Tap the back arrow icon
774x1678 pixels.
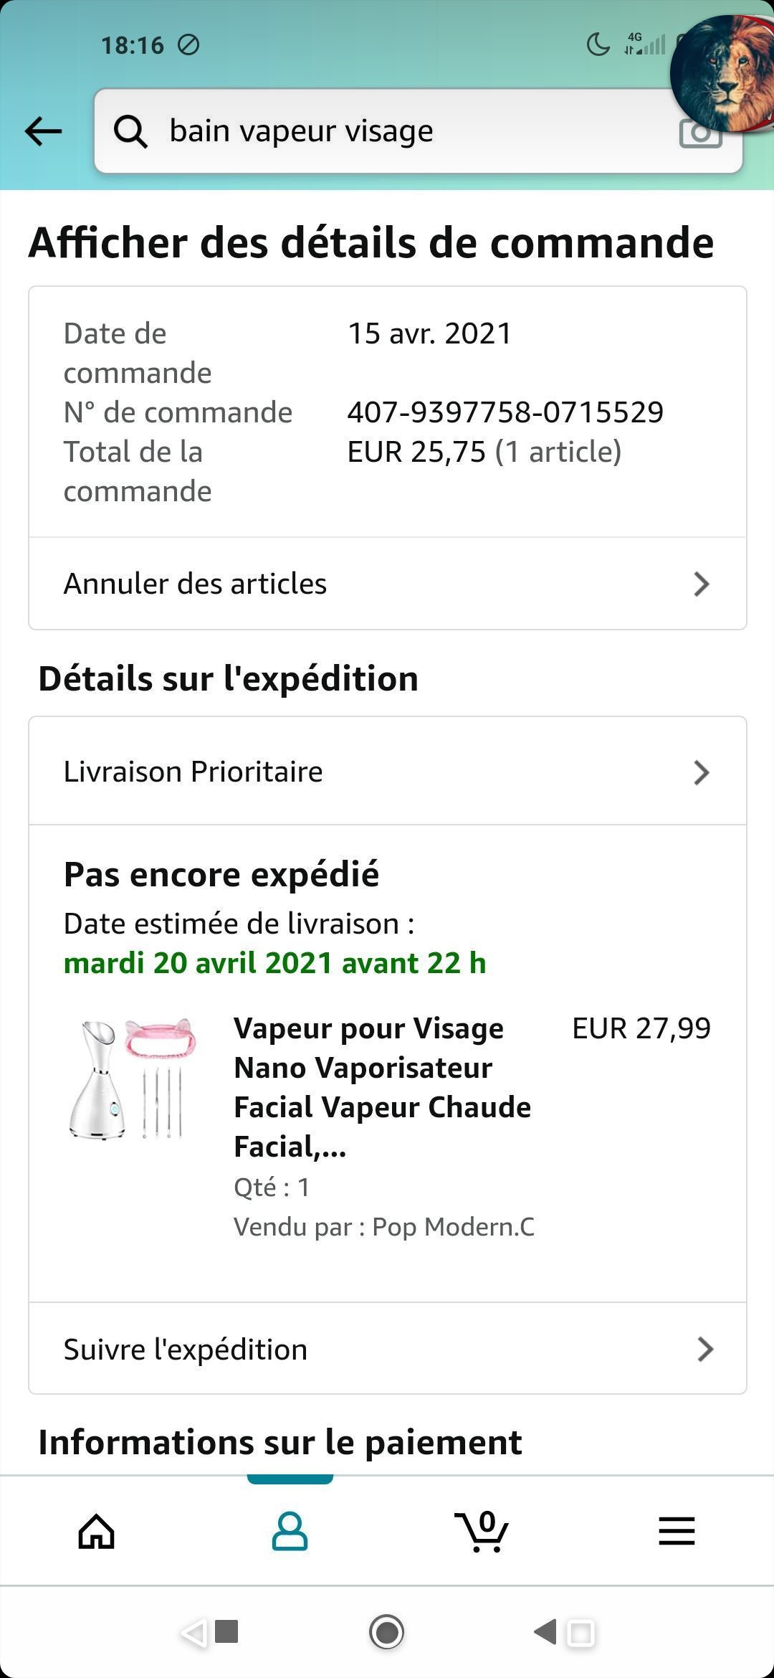(43, 131)
